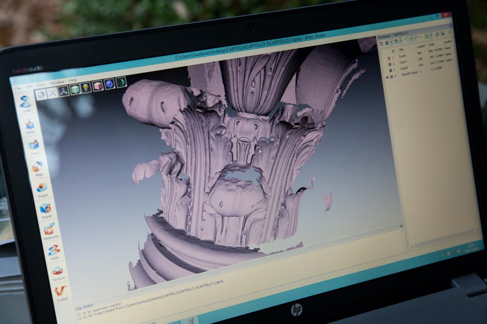Hide the Smooth Fusion item using eye icon
This screenshot has width=487, height=324.
(388, 77)
